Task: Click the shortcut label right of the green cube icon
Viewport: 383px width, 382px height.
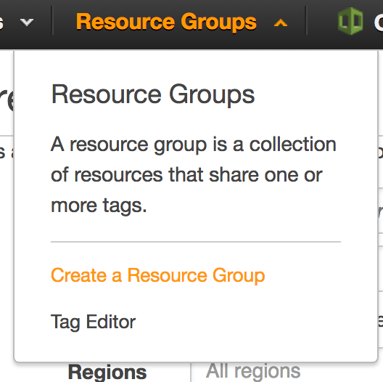Action: (x=379, y=23)
